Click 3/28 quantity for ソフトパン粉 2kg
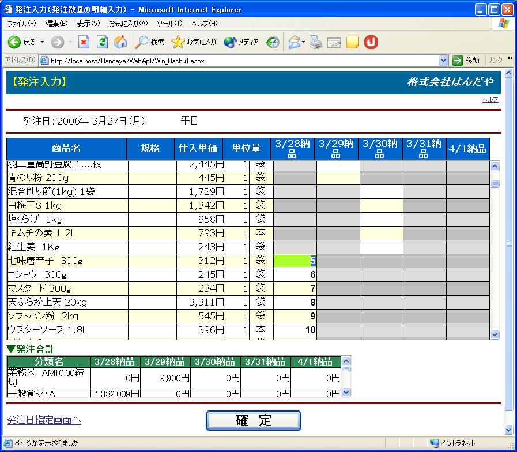Screen dimensions: 517x452 click(295, 316)
